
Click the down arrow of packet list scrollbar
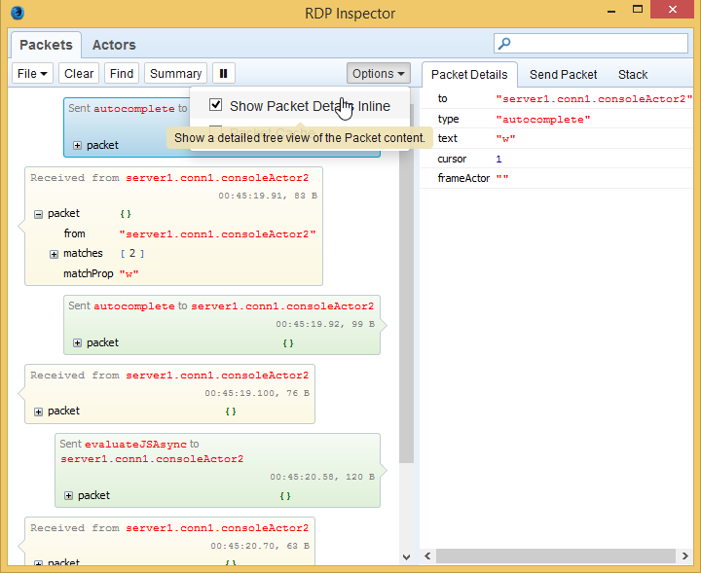click(406, 556)
